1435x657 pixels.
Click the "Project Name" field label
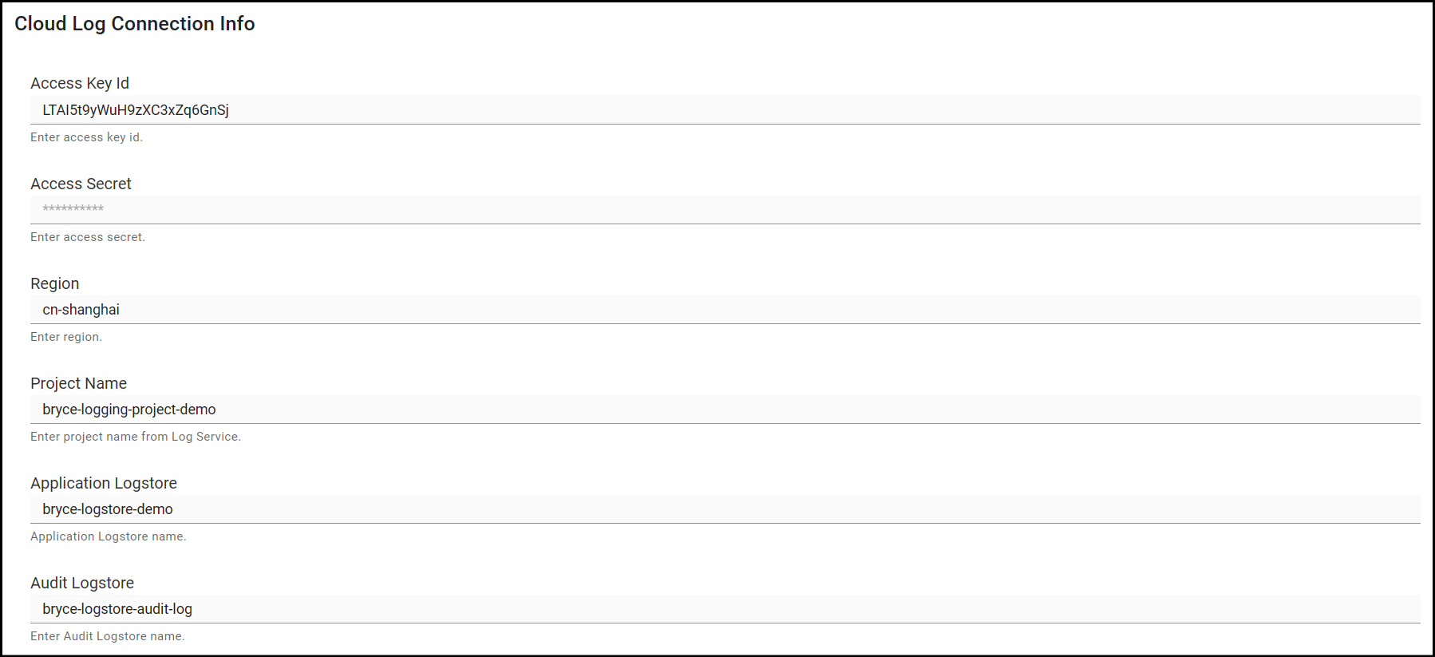point(78,383)
